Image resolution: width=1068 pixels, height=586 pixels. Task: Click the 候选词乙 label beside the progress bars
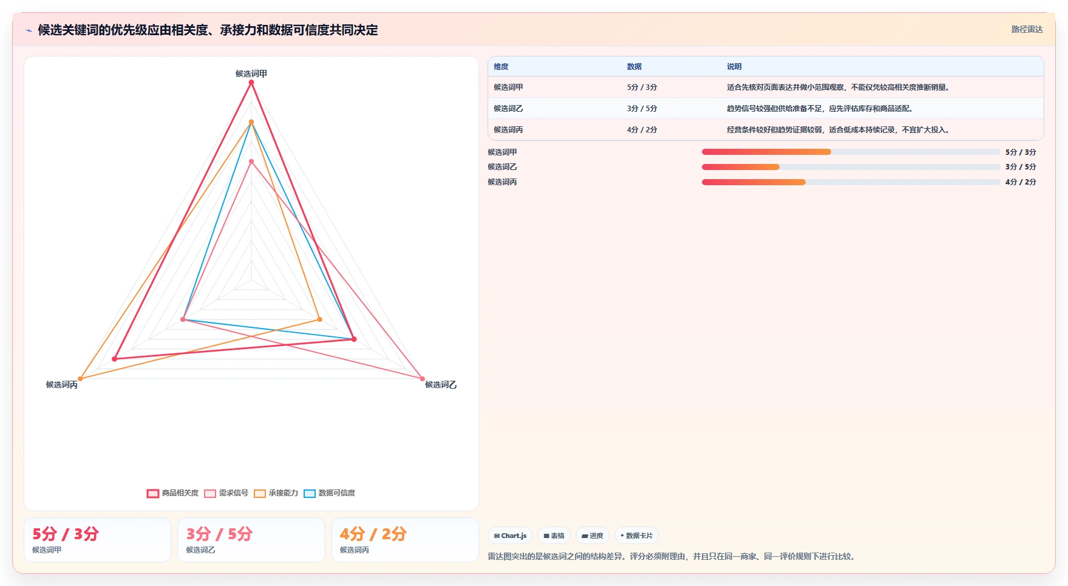tap(503, 167)
